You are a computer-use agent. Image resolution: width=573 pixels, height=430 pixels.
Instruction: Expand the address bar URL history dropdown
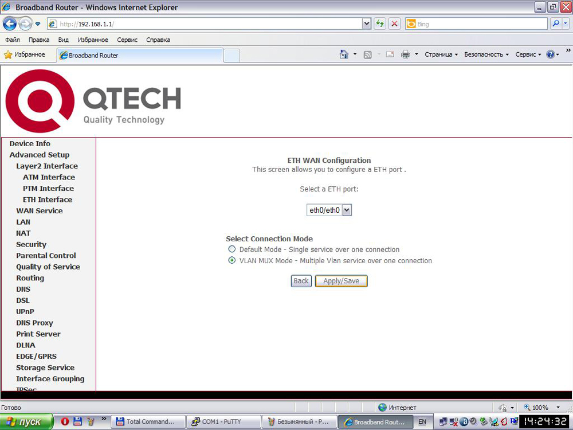[x=367, y=24]
